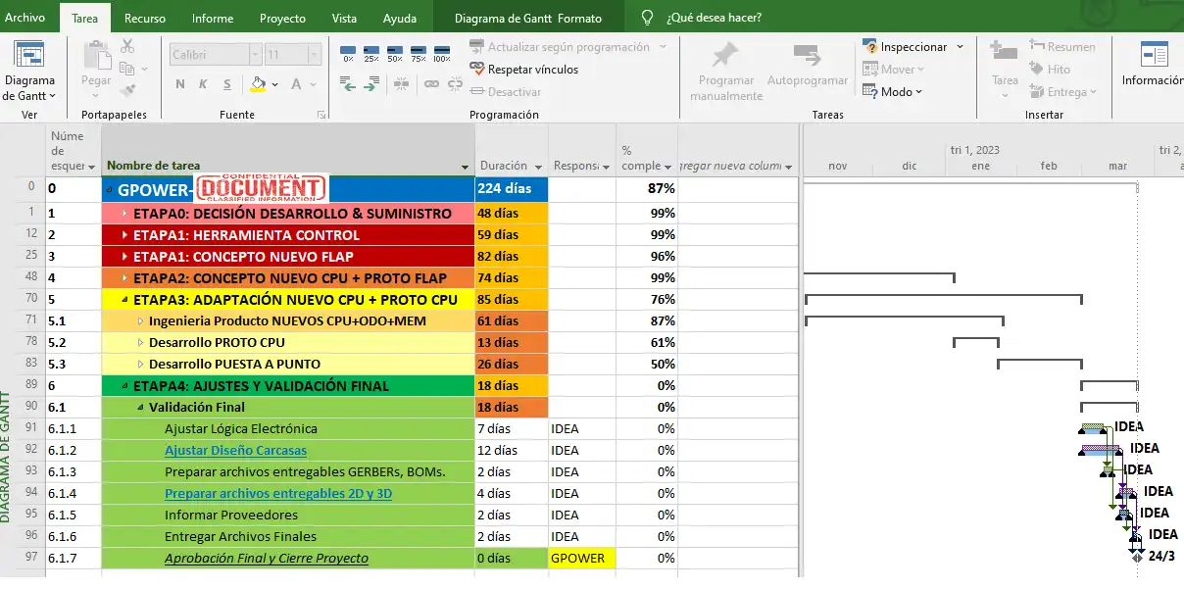Image resolution: width=1184 pixels, height=590 pixels.
Task: Mark task 25% complete
Action: tap(371, 53)
